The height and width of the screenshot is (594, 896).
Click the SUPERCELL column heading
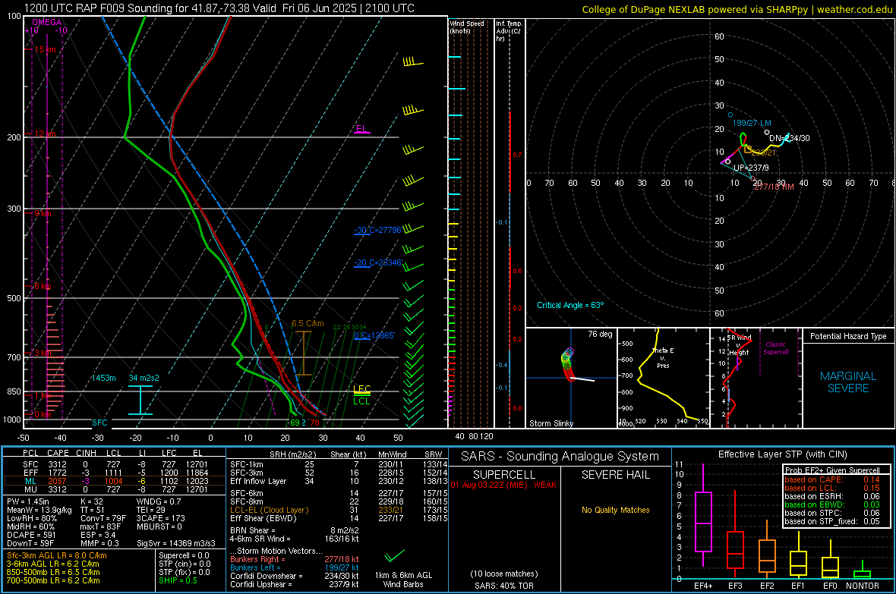point(504,475)
